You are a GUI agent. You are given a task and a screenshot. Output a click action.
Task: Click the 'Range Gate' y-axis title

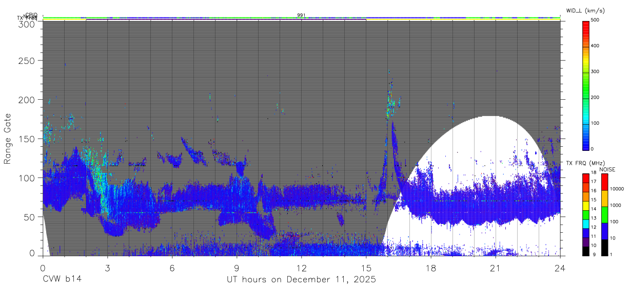coord(8,139)
